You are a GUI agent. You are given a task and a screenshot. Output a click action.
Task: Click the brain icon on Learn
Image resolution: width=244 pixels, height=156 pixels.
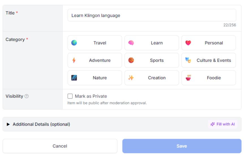tap(131, 43)
